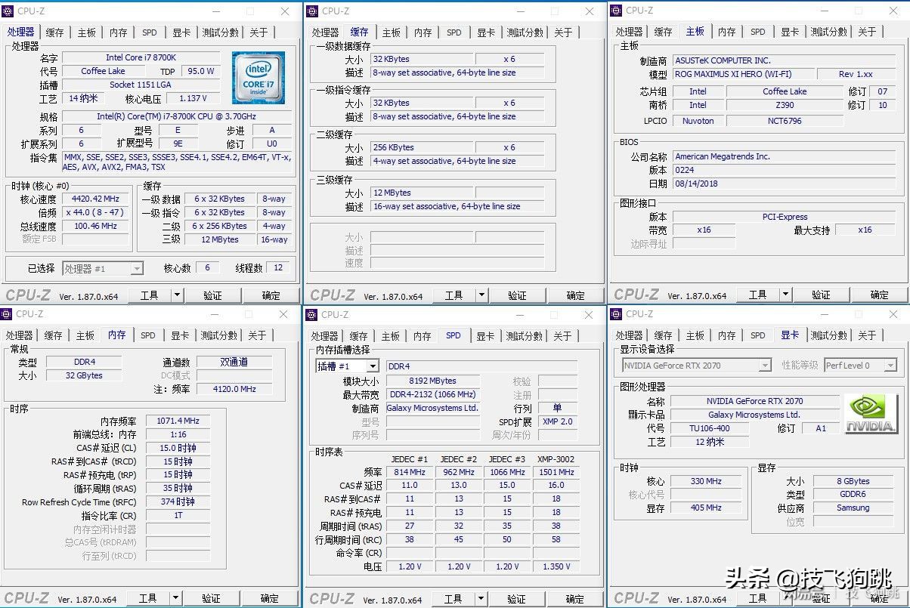
Task: Click the XMP 2.0 field in the SPD panel
Action: coord(558,422)
